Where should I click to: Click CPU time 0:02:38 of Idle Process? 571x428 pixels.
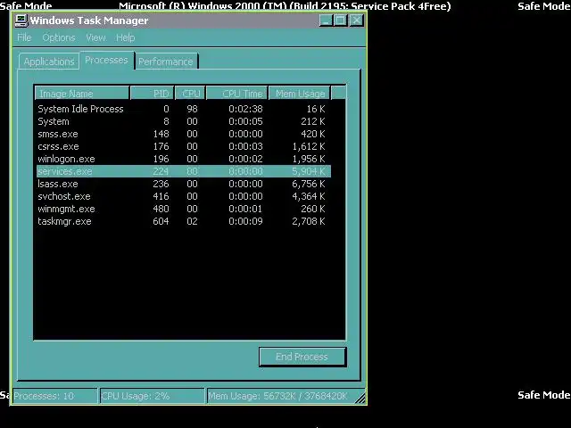[246, 109]
